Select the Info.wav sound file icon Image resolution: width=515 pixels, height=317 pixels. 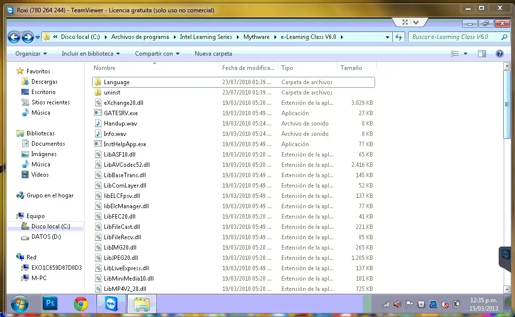[98, 133]
